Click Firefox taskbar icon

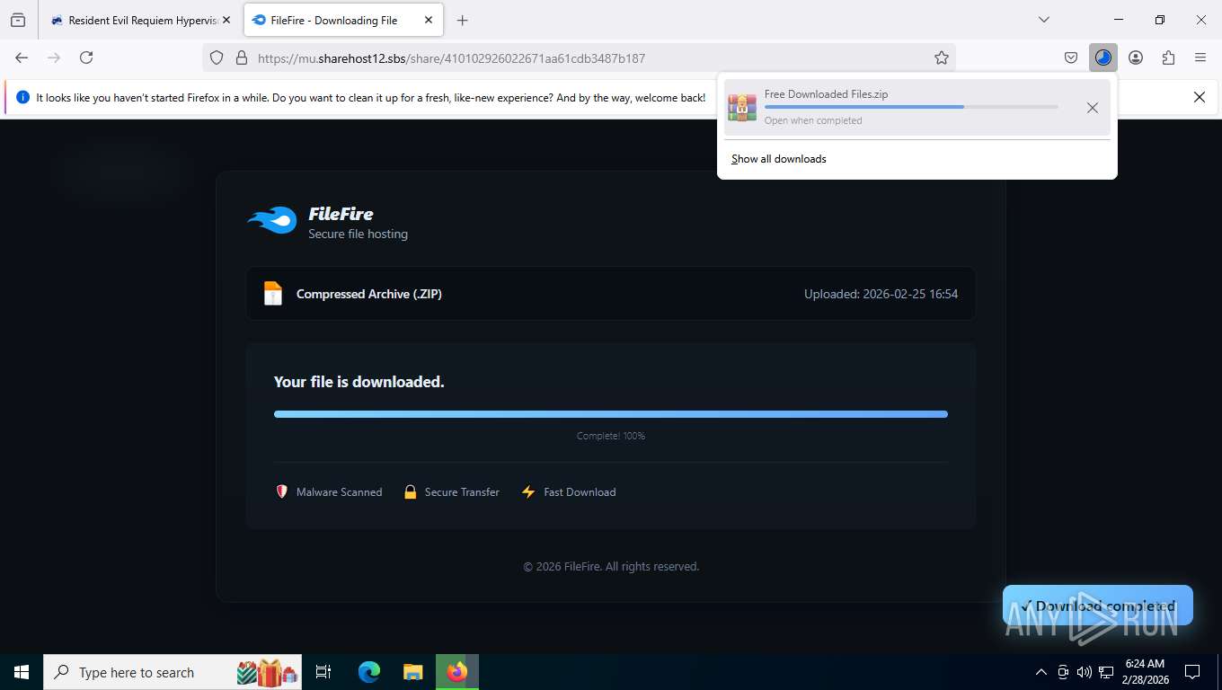point(457,672)
